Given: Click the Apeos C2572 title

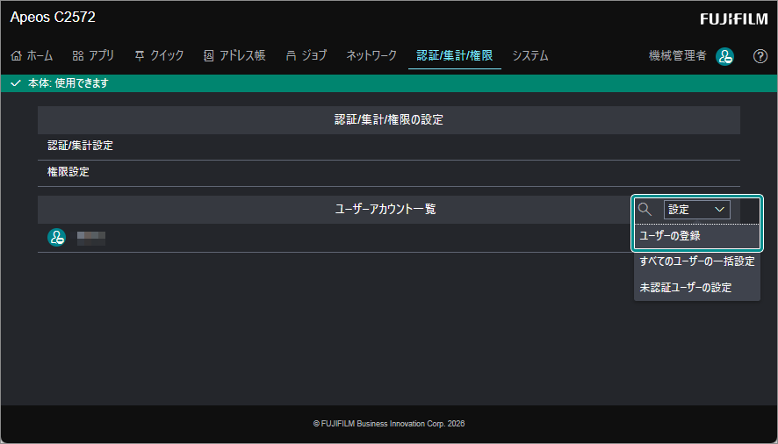Looking at the screenshot, I should pyautogui.click(x=53, y=18).
